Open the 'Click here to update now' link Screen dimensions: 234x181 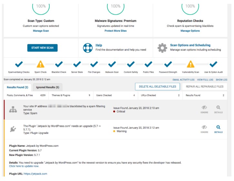coord(24,166)
